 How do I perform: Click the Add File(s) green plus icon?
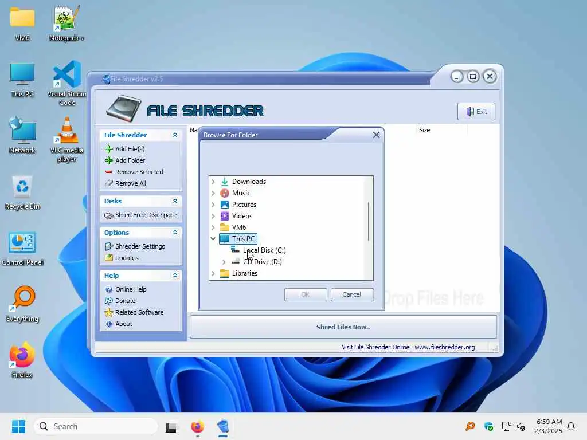(109, 149)
